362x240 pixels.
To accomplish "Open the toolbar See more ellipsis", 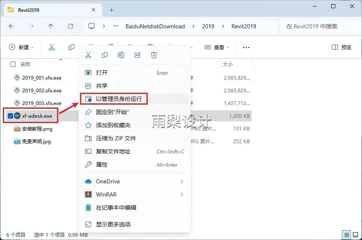I will coord(246,47).
